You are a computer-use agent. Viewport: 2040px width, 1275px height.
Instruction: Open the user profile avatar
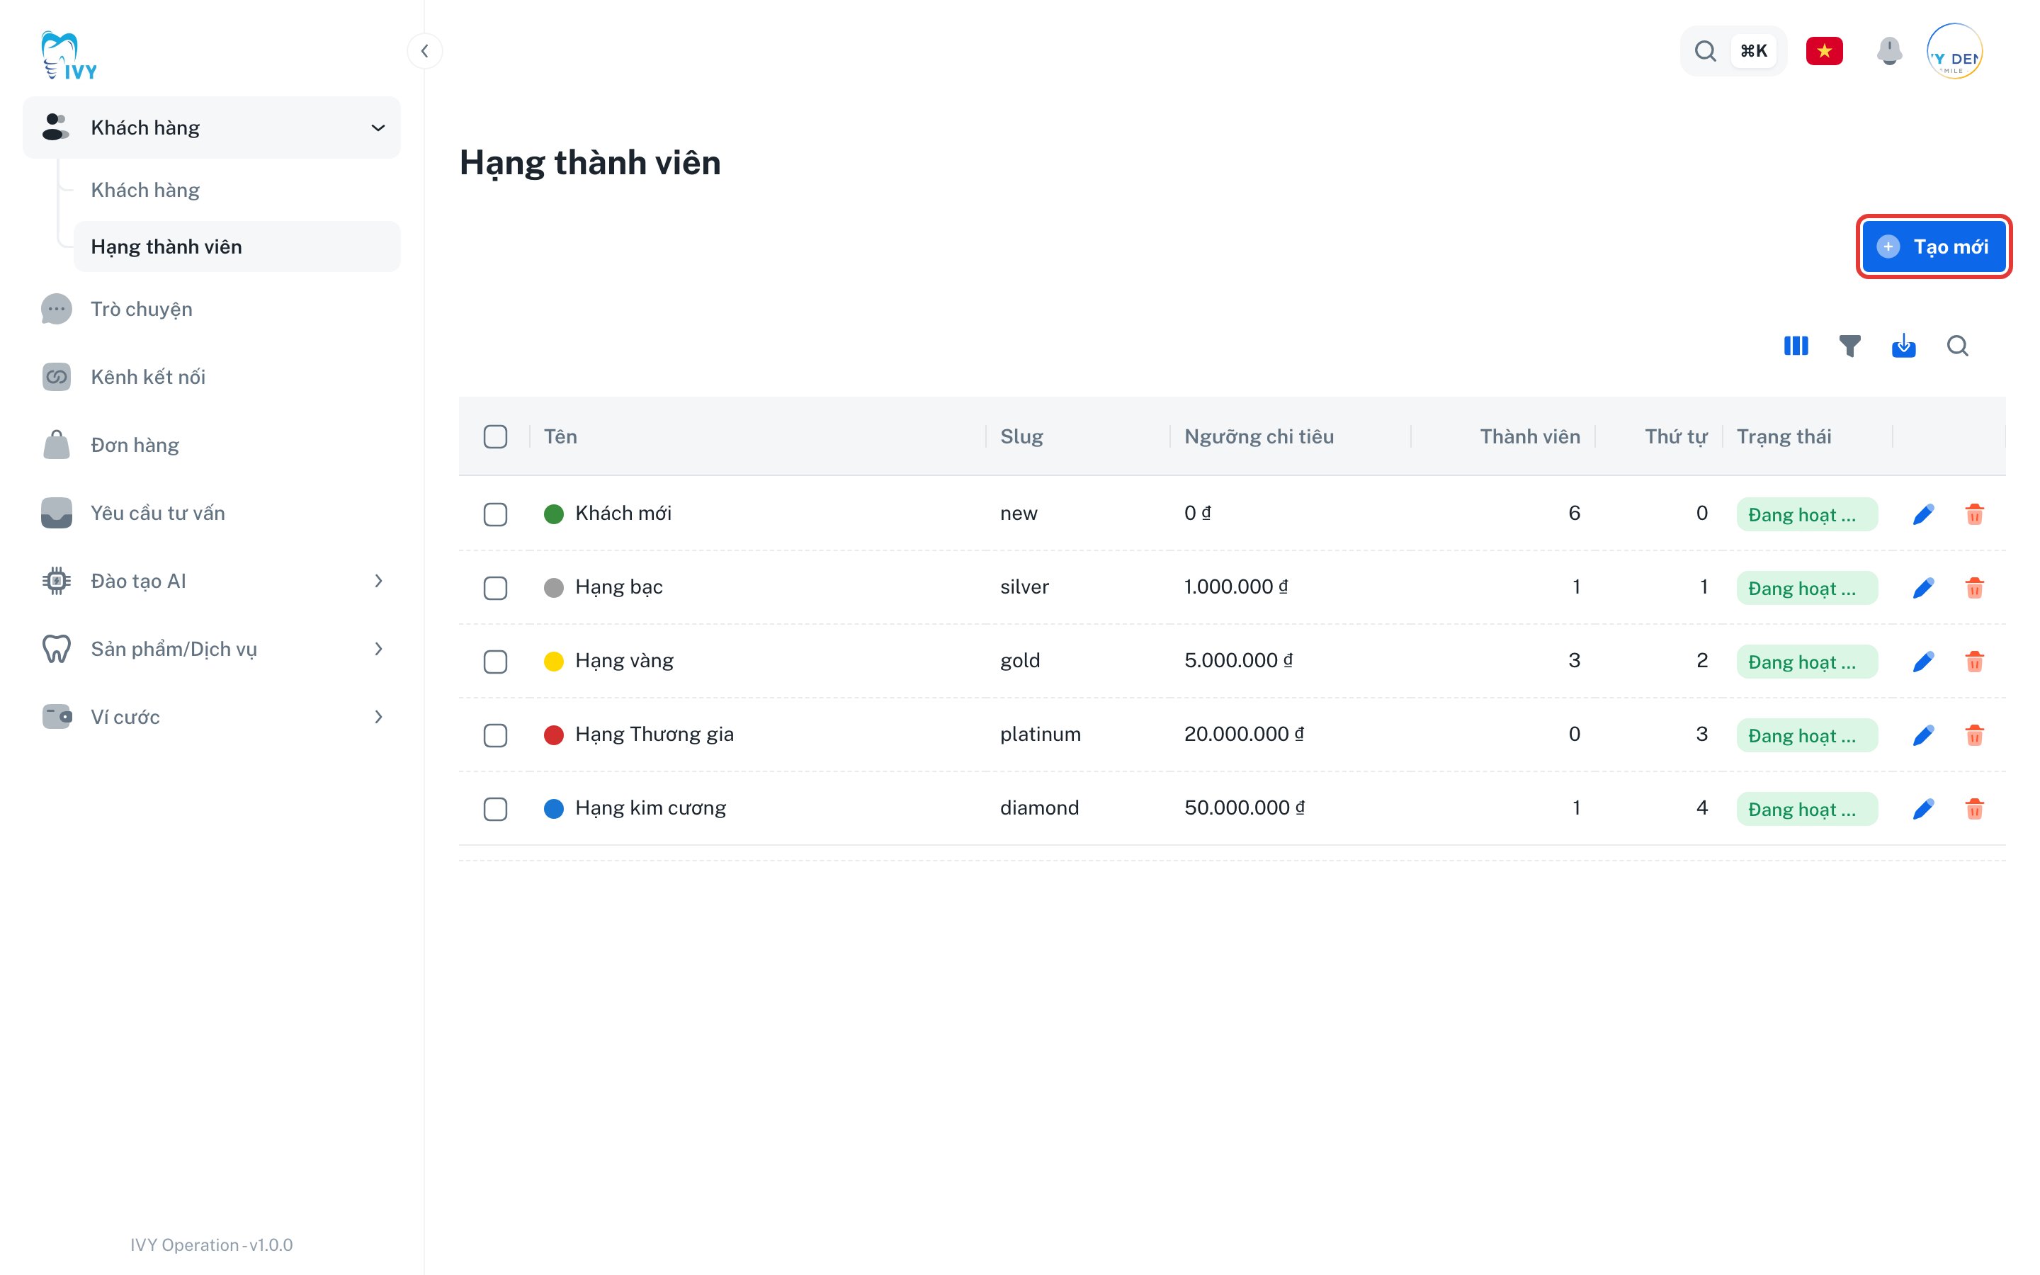point(1955,50)
